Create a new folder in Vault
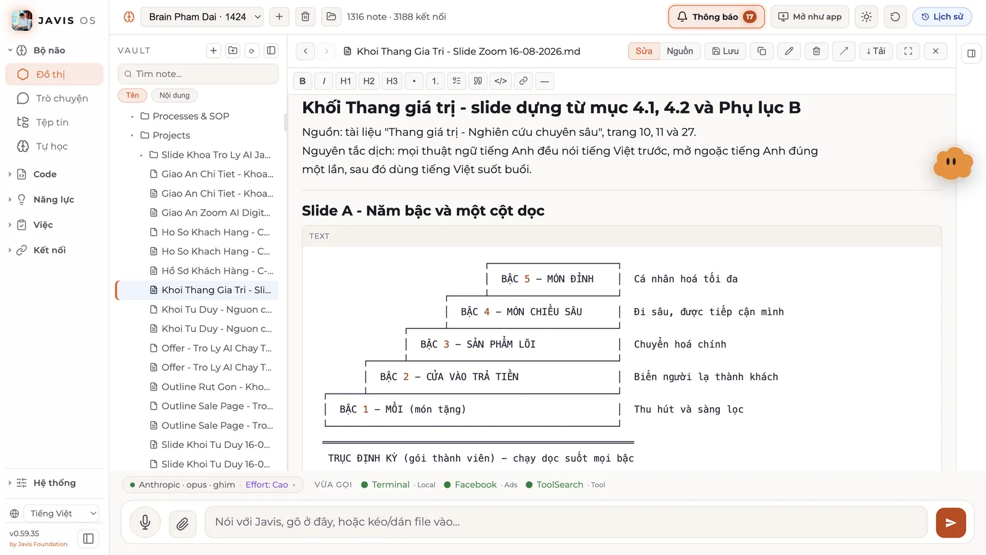Screen dimensions: 986x555 click(233, 51)
